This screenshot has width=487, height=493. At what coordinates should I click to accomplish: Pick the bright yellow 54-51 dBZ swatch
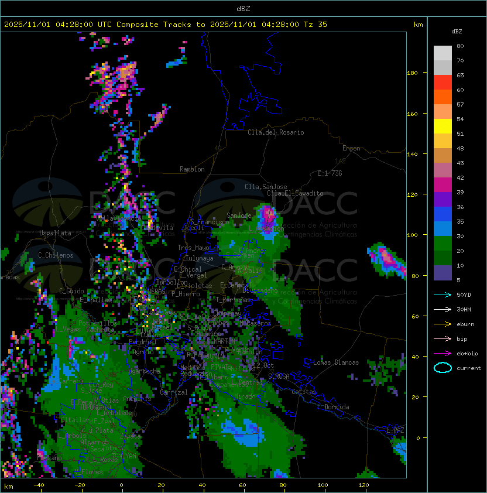443,126
